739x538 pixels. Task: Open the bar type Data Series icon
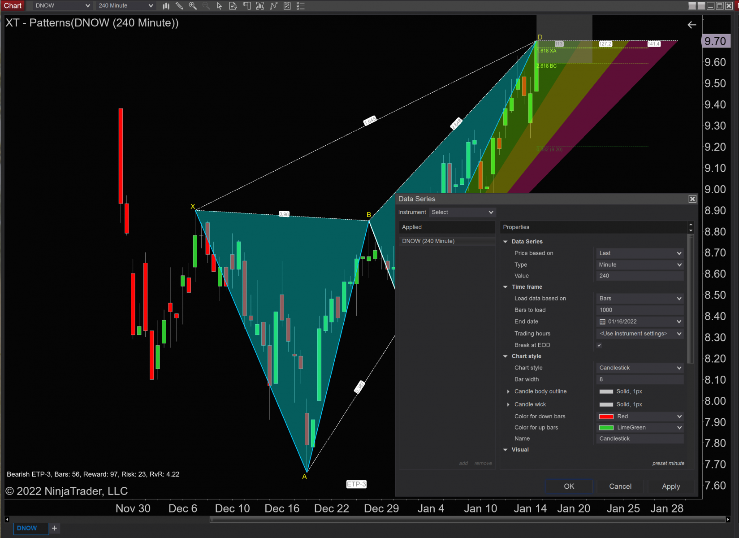point(166,6)
